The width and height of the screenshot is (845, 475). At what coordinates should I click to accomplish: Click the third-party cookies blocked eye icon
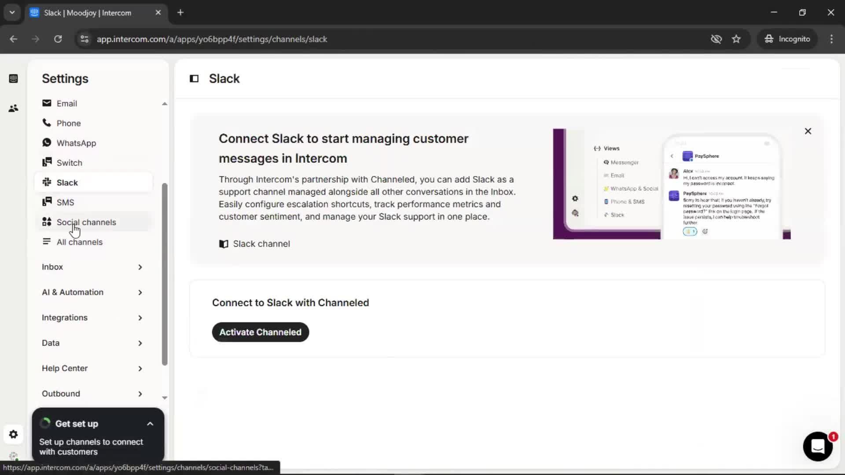(x=716, y=39)
